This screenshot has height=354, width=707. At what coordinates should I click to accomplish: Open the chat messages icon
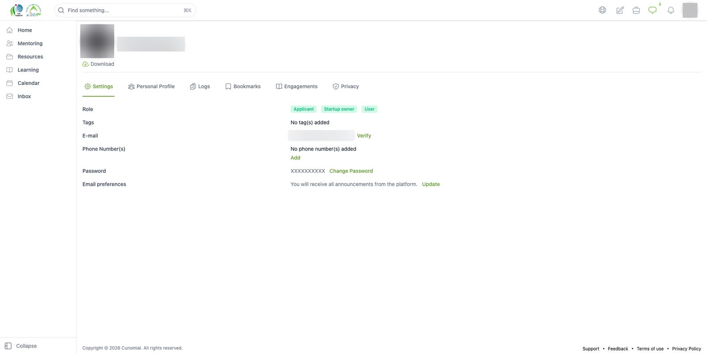[x=653, y=10]
